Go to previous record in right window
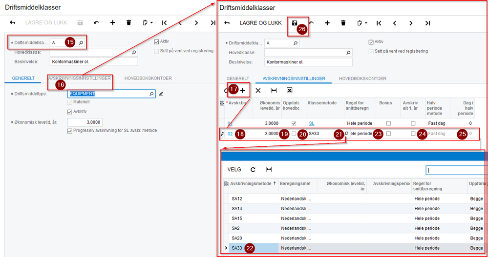Image resolution: width=488 pixels, height=257 pixels. [x=395, y=23]
